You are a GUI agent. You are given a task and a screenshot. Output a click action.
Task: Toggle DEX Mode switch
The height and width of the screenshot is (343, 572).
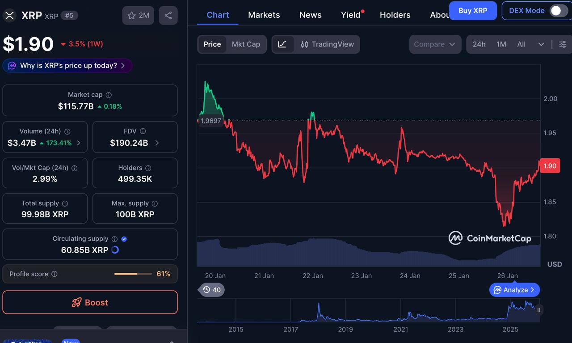click(x=558, y=11)
